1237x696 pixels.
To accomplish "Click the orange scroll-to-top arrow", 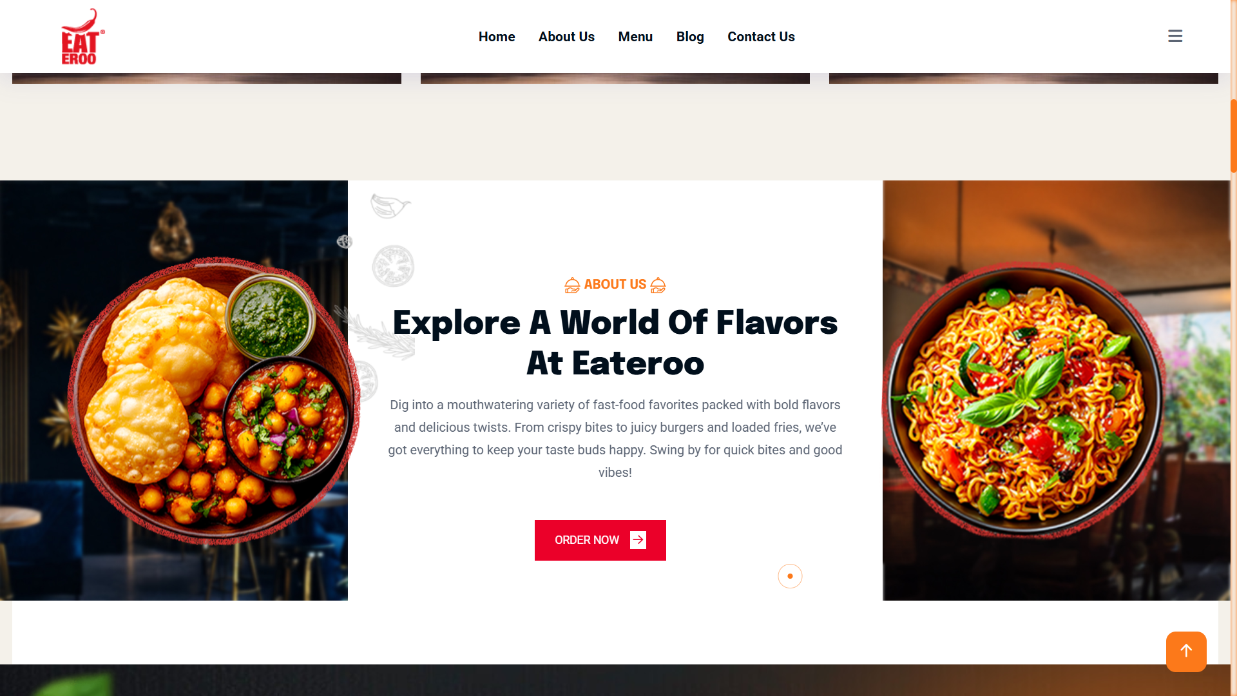I will click(x=1186, y=652).
